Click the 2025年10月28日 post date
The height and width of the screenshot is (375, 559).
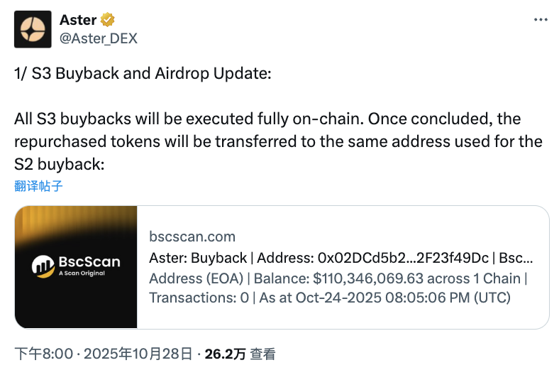(x=138, y=354)
